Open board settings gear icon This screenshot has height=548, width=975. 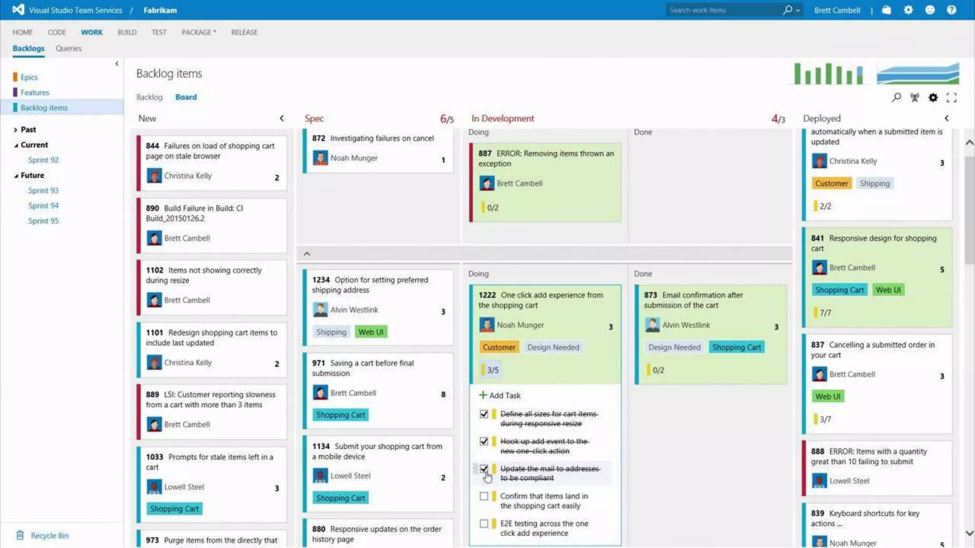pos(933,98)
